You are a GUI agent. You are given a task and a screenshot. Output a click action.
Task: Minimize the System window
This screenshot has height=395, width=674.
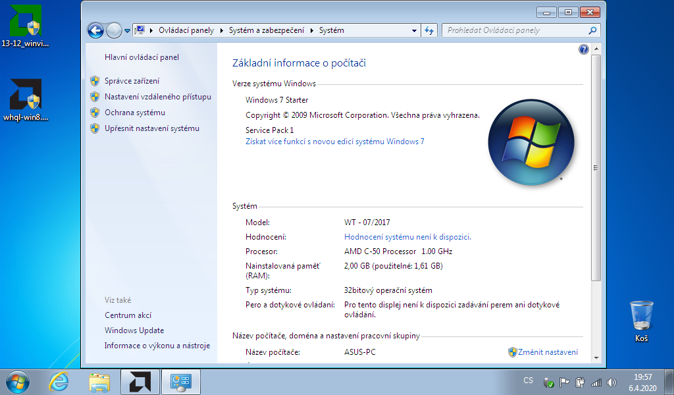click(546, 12)
